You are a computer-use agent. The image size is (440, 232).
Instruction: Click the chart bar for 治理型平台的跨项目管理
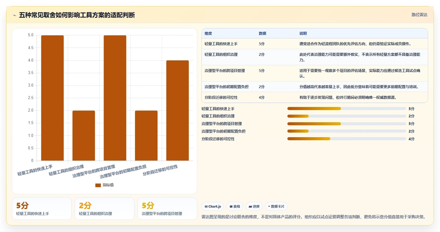(115, 98)
